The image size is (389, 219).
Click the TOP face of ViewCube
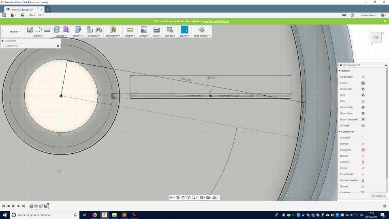pos(376,37)
